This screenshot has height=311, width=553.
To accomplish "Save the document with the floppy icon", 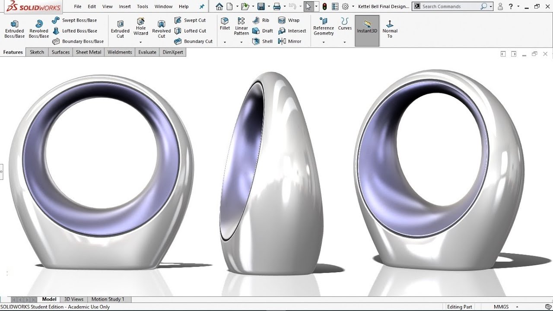I will tap(261, 6).
